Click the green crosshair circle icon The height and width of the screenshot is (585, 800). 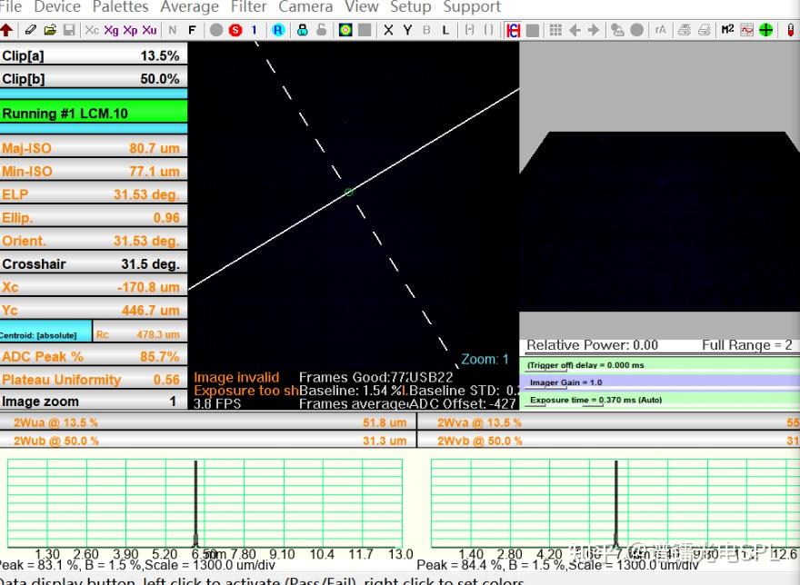766,30
